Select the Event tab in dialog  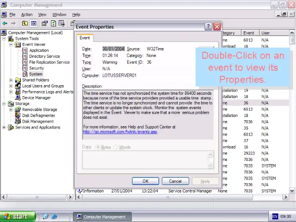(85, 38)
